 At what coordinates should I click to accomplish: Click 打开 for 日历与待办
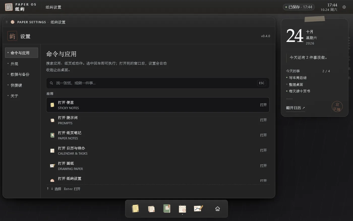point(263,150)
